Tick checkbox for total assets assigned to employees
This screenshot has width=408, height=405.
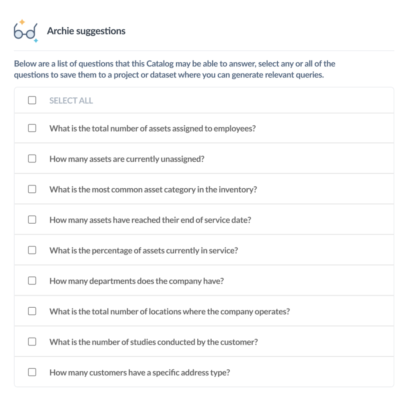point(32,128)
